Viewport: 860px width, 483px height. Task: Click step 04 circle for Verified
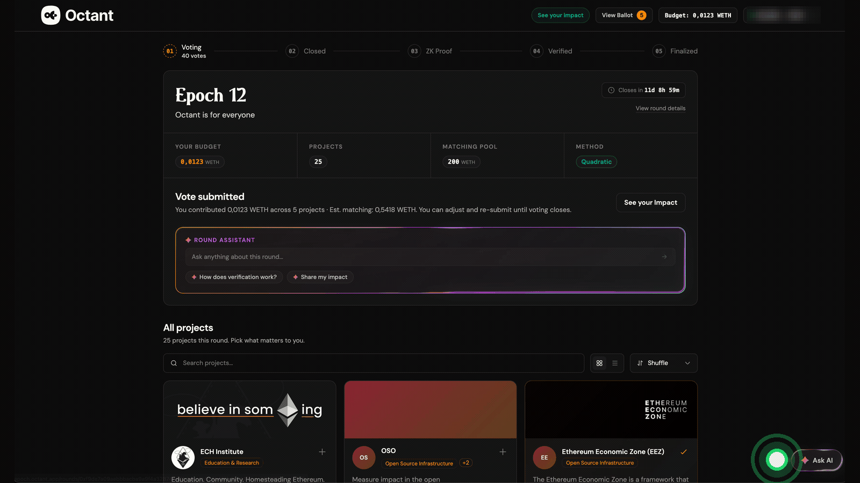pos(536,51)
